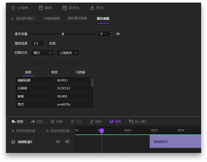
Task: Click the 基本音量 volume slider handle
Action: (x=63, y=34)
